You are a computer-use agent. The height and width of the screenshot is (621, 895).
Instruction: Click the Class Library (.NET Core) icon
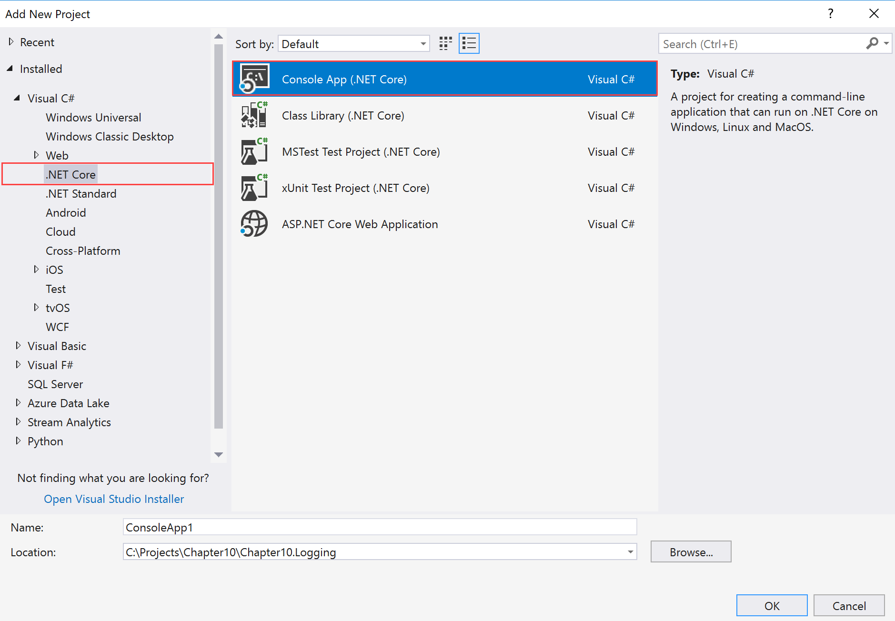pyautogui.click(x=254, y=115)
